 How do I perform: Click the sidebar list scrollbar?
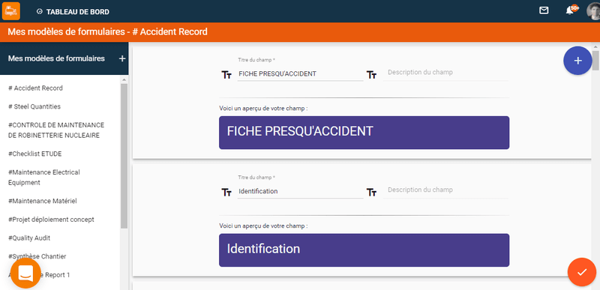click(x=124, y=156)
